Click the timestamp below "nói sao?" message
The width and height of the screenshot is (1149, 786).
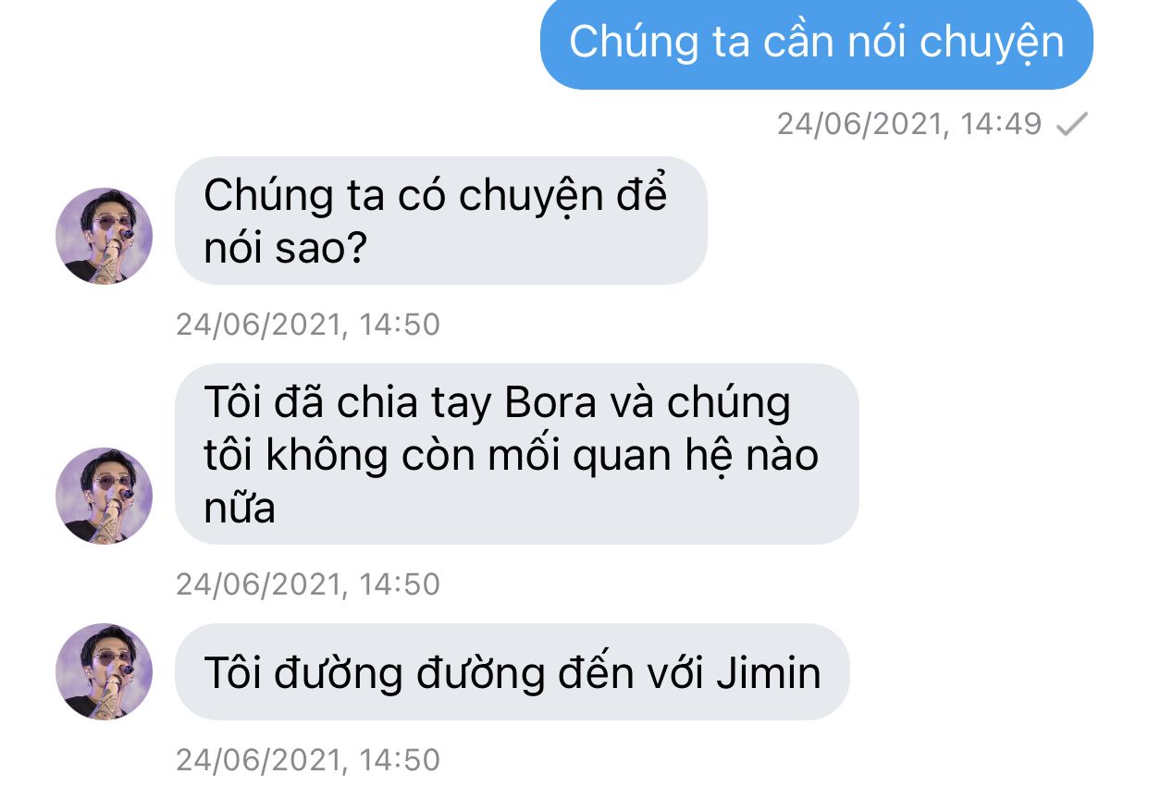click(308, 325)
